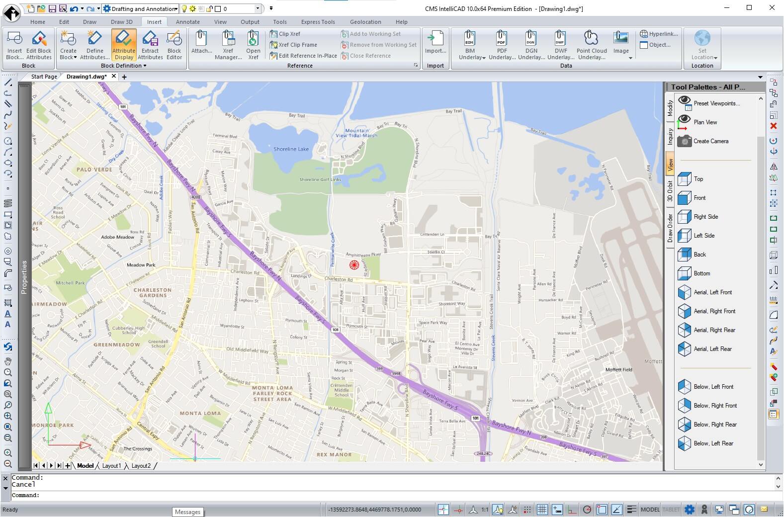784x517 pixels.
Task: Switch to the Layout1 tab
Action: tap(111, 466)
